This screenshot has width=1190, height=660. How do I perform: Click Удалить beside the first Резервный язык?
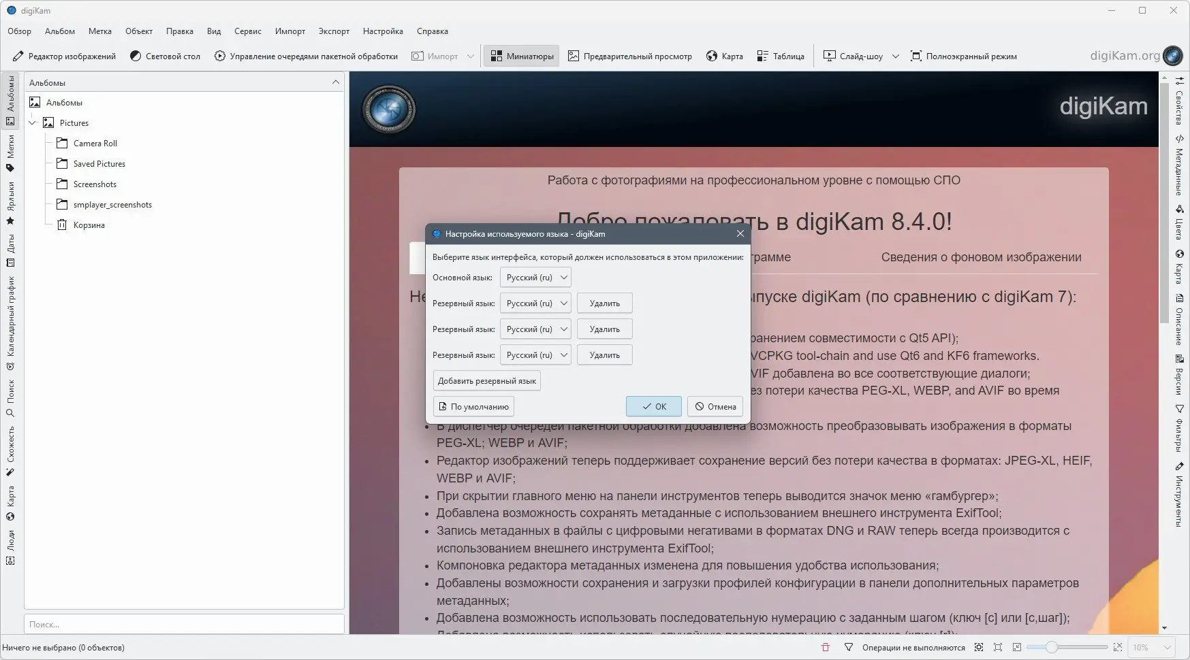click(605, 303)
